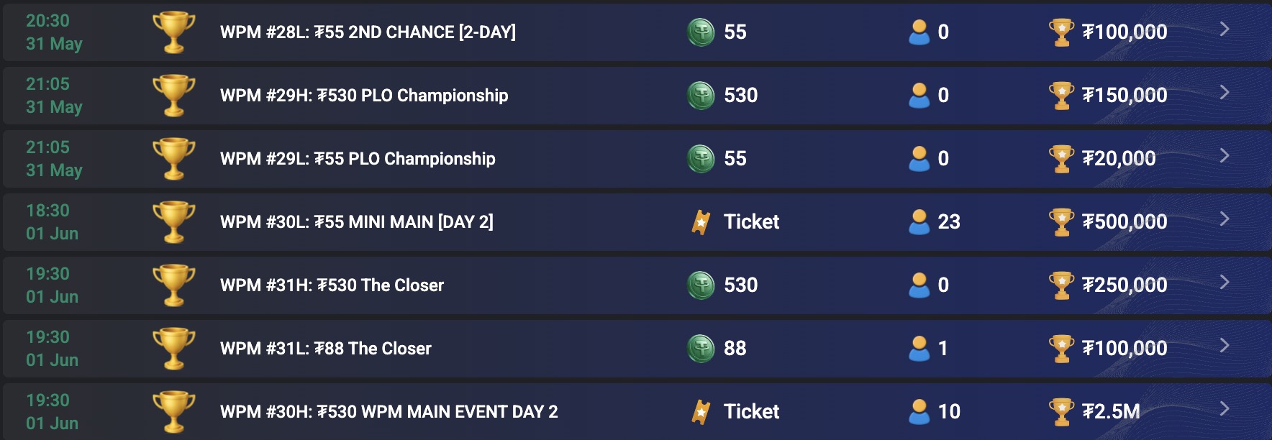Click the prize trophy beside ₹500,000
The image size is (1272, 440).
click(x=1063, y=221)
